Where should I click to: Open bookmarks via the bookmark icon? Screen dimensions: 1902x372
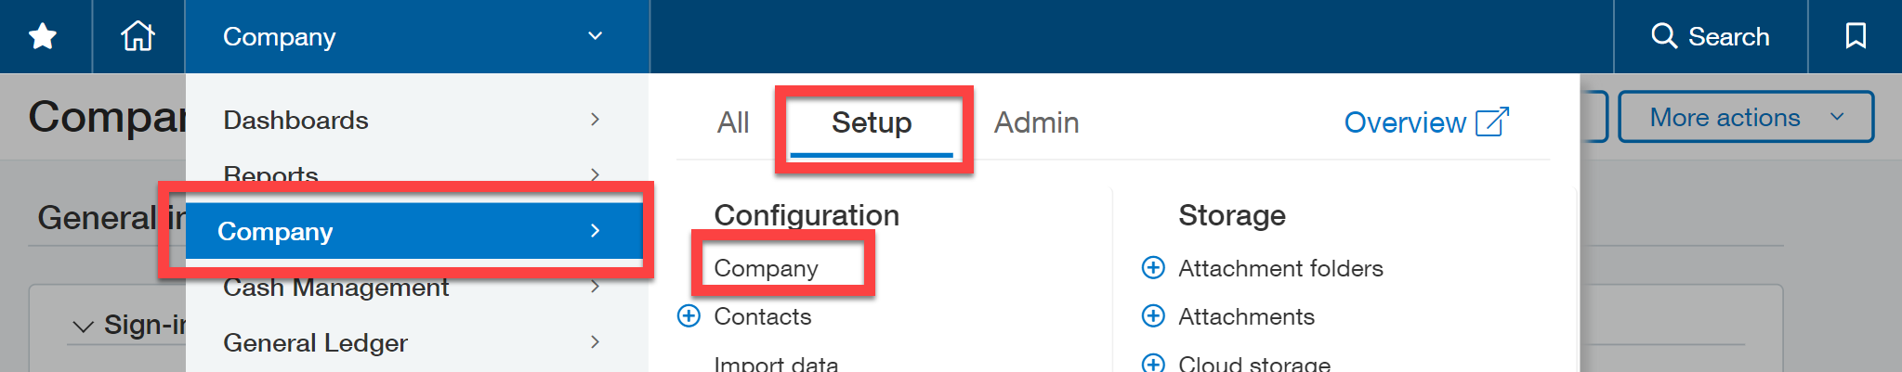1856,36
